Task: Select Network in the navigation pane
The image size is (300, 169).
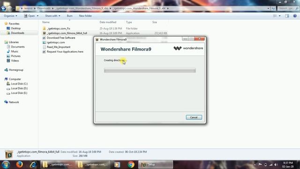Action: [14, 102]
